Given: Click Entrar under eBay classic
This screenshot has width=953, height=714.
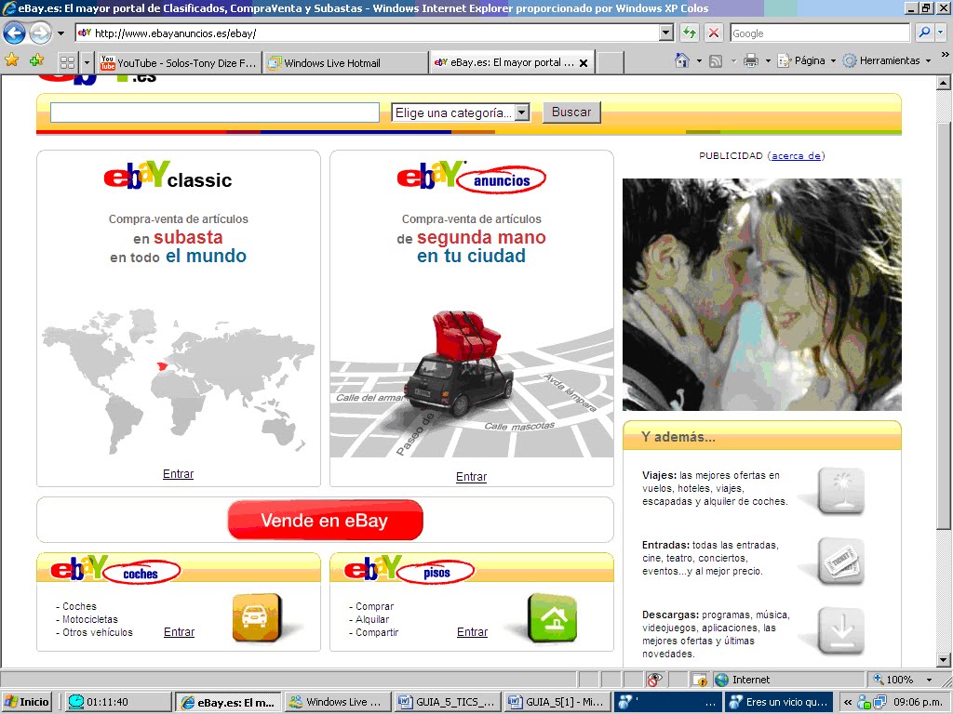Looking at the screenshot, I should pyautogui.click(x=178, y=473).
